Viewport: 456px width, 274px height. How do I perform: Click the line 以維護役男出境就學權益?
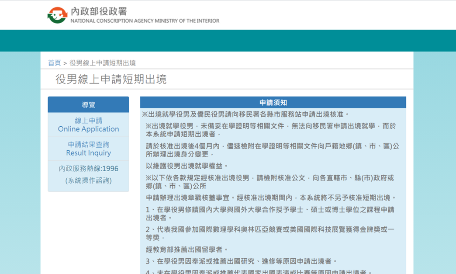187,166
